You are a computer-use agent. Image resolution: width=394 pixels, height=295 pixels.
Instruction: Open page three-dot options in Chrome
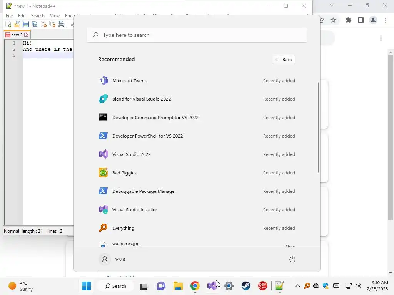click(x=381, y=38)
